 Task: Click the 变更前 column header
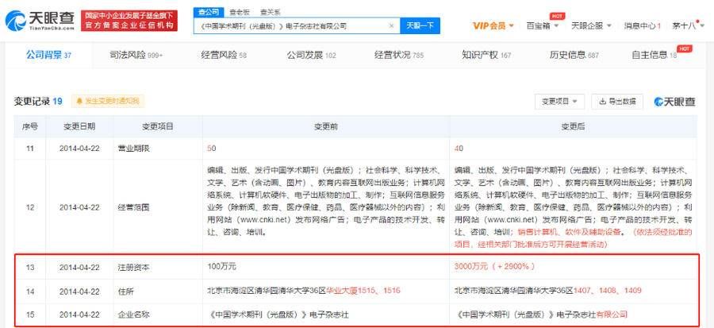point(326,126)
